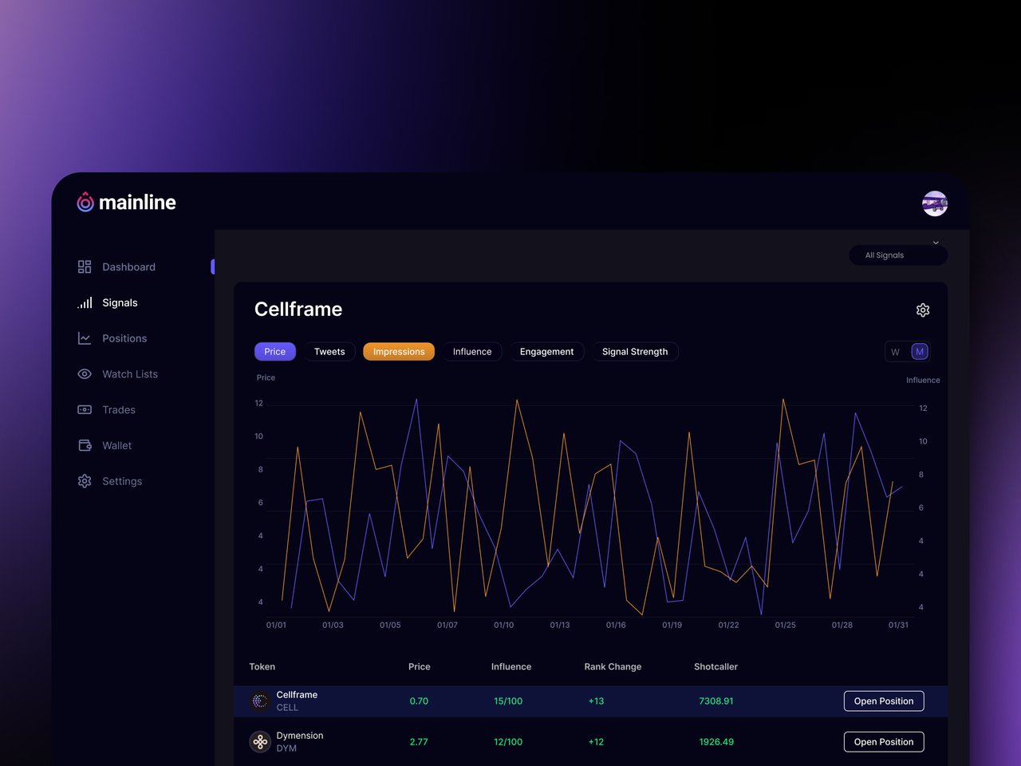Screen dimensions: 1021x766
Task: Open Position for Cellframe
Action: 884,701
